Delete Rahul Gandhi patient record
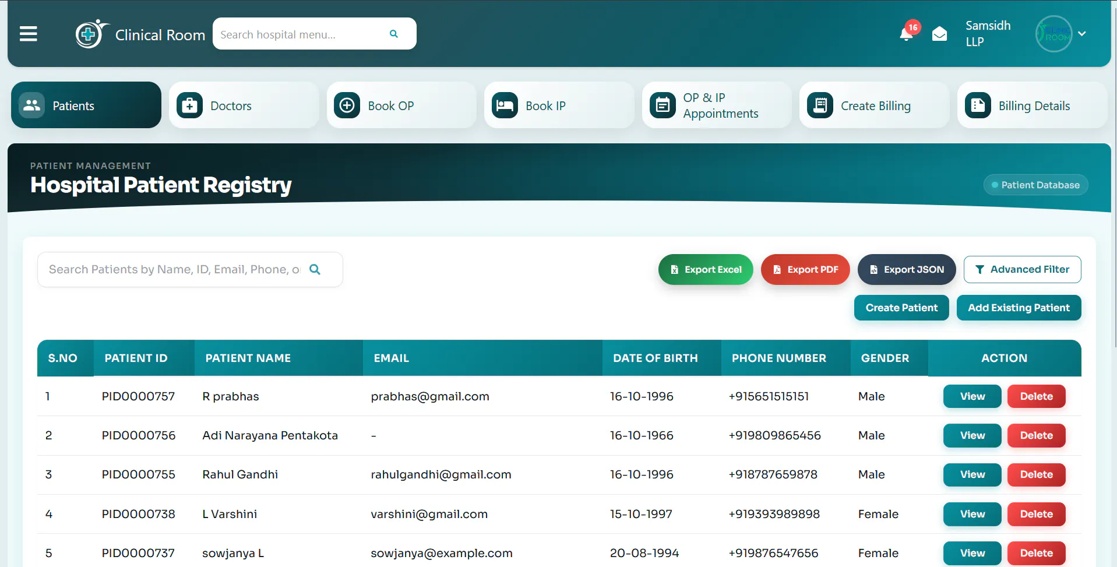The height and width of the screenshot is (567, 1117). pyautogui.click(x=1036, y=474)
